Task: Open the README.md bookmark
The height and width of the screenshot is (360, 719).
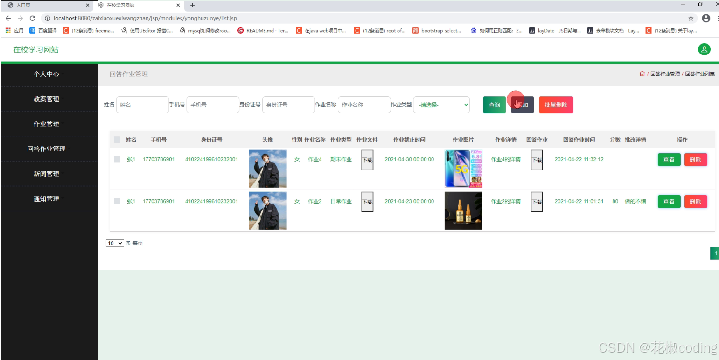Action: (263, 31)
